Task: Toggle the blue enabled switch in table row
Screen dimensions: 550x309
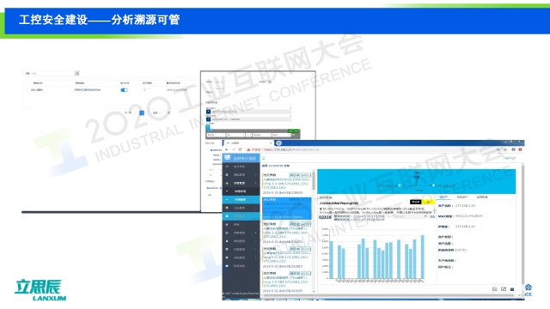Action: pos(124,90)
